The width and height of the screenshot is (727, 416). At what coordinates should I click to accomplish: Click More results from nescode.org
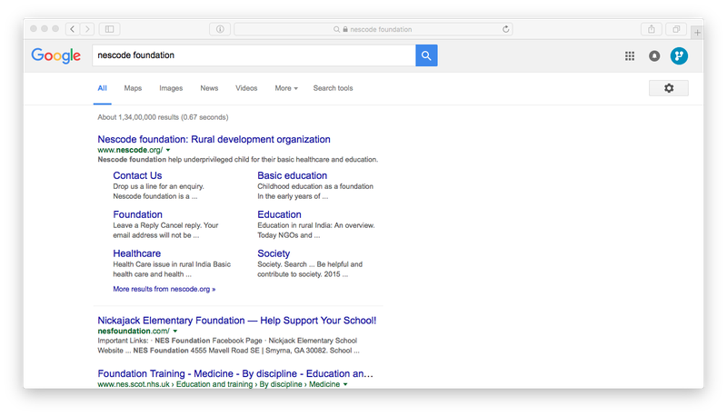click(x=164, y=289)
